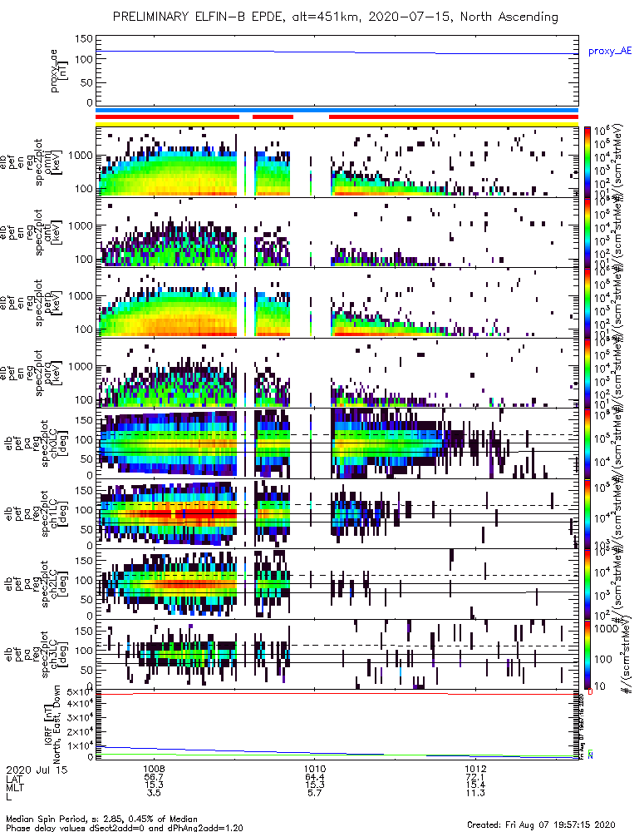Viewport: 644px width, 832px height.
Task: Click the 'IGRF [nT] North, East, Down' label
Action: pos(52,724)
